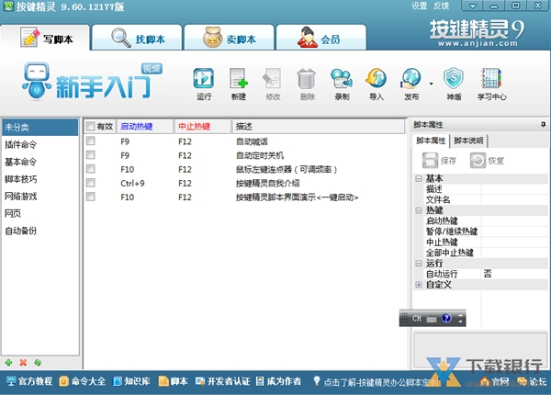
Task: Select the Ctrl+9 hotkey script row
Action: coord(245,183)
